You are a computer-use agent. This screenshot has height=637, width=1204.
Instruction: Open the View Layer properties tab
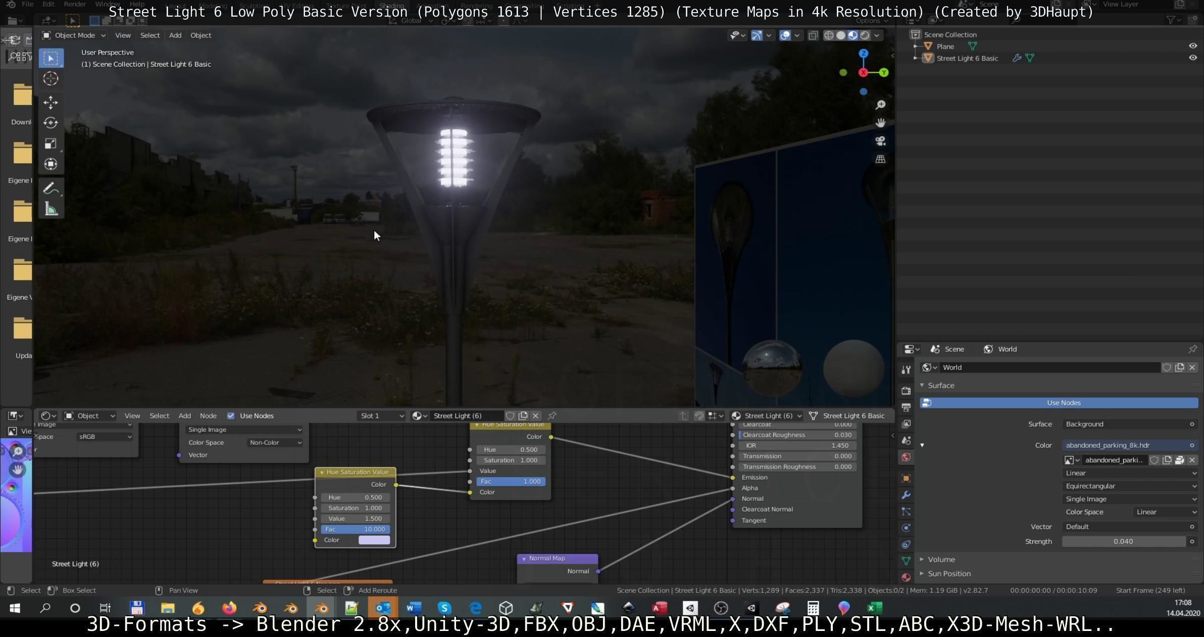point(906,424)
